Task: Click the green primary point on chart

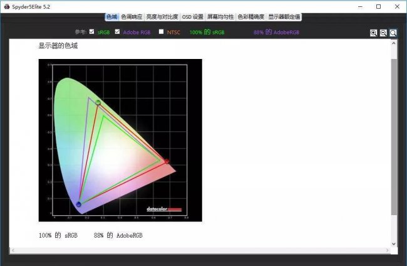Action: [x=98, y=103]
